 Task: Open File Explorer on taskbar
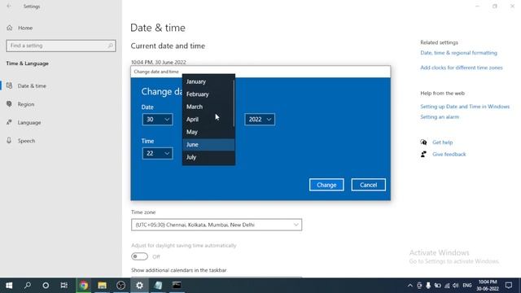[102, 286]
